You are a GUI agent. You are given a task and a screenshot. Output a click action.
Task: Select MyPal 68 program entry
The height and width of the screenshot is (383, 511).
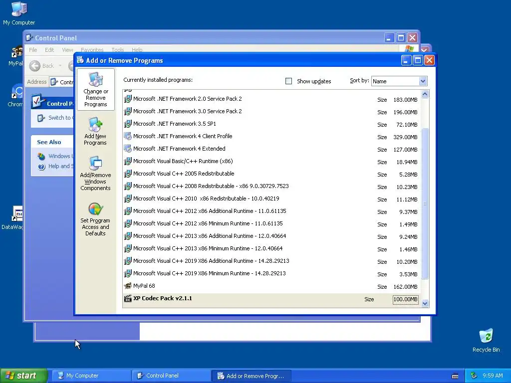(272, 286)
